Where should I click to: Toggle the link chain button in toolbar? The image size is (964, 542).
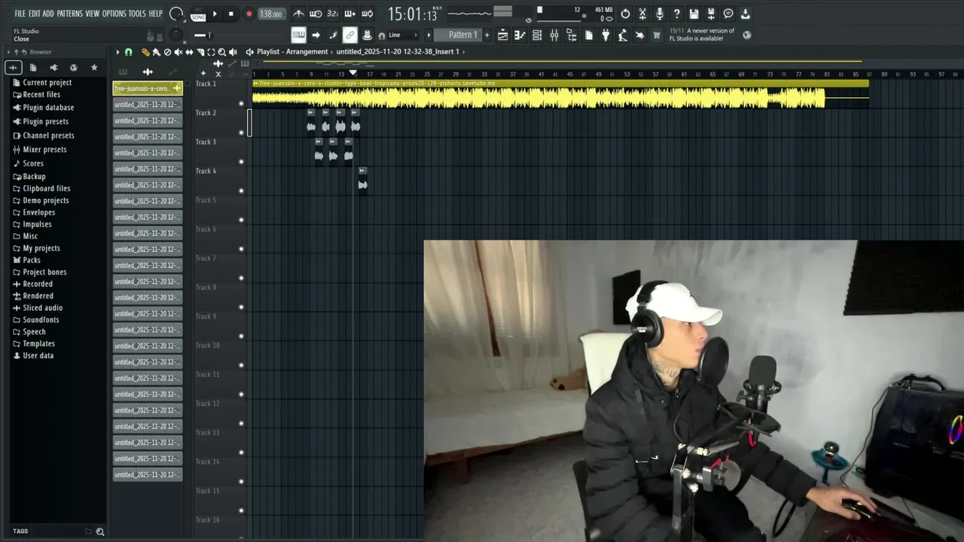[350, 35]
